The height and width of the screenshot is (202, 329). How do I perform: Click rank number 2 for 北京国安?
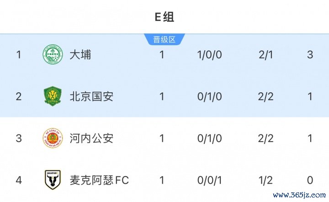pyautogui.click(x=19, y=97)
